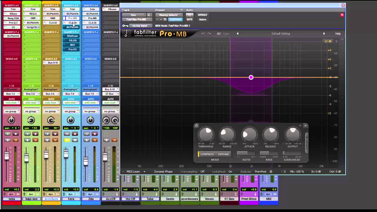Expand the EXPERT side panel
Screen dimensions: 377x212
[x=307, y=143]
